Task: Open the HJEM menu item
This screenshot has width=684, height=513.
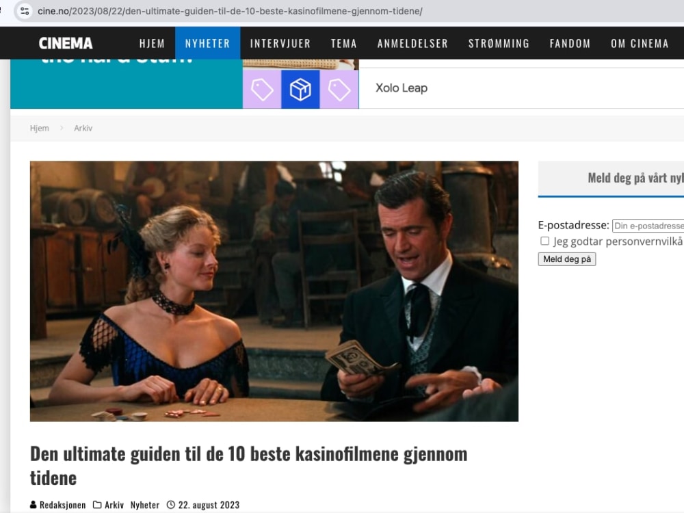Action: pyautogui.click(x=152, y=44)
